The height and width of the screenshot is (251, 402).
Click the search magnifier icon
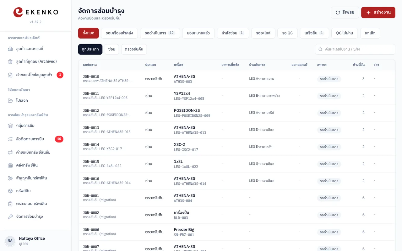tap(321, 49)
